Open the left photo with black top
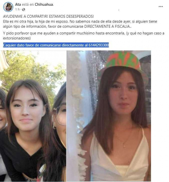The width and height of the screenshot is (169, 182). 33,116
